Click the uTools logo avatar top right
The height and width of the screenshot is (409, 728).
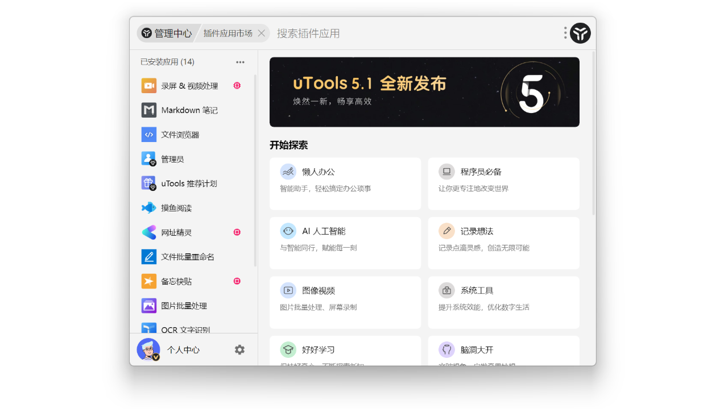pos(580,33)
